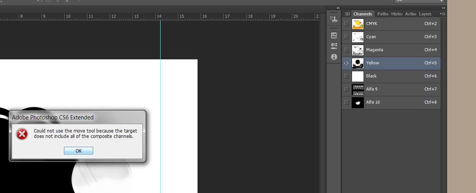
Task: Switch to the 3D tab
Action: coord(347,14)
